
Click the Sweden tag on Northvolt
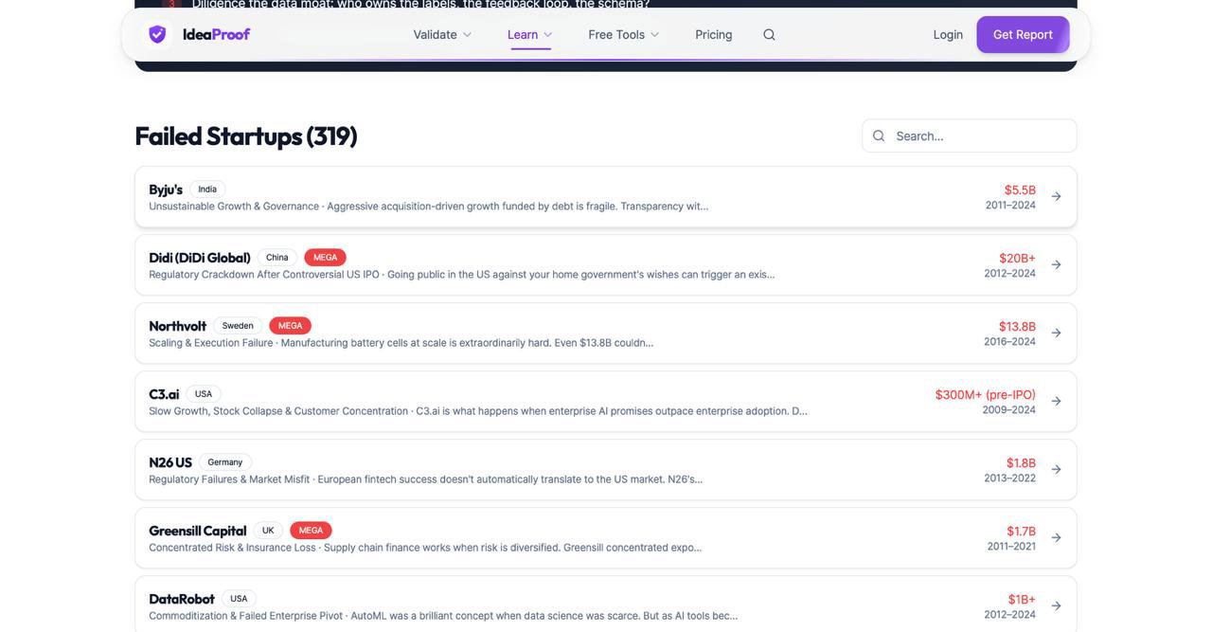click(238, 326)
